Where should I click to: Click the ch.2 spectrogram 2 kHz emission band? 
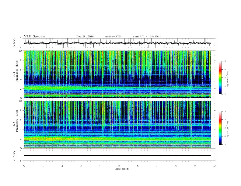pyautogui.click(x=117, y=139)
